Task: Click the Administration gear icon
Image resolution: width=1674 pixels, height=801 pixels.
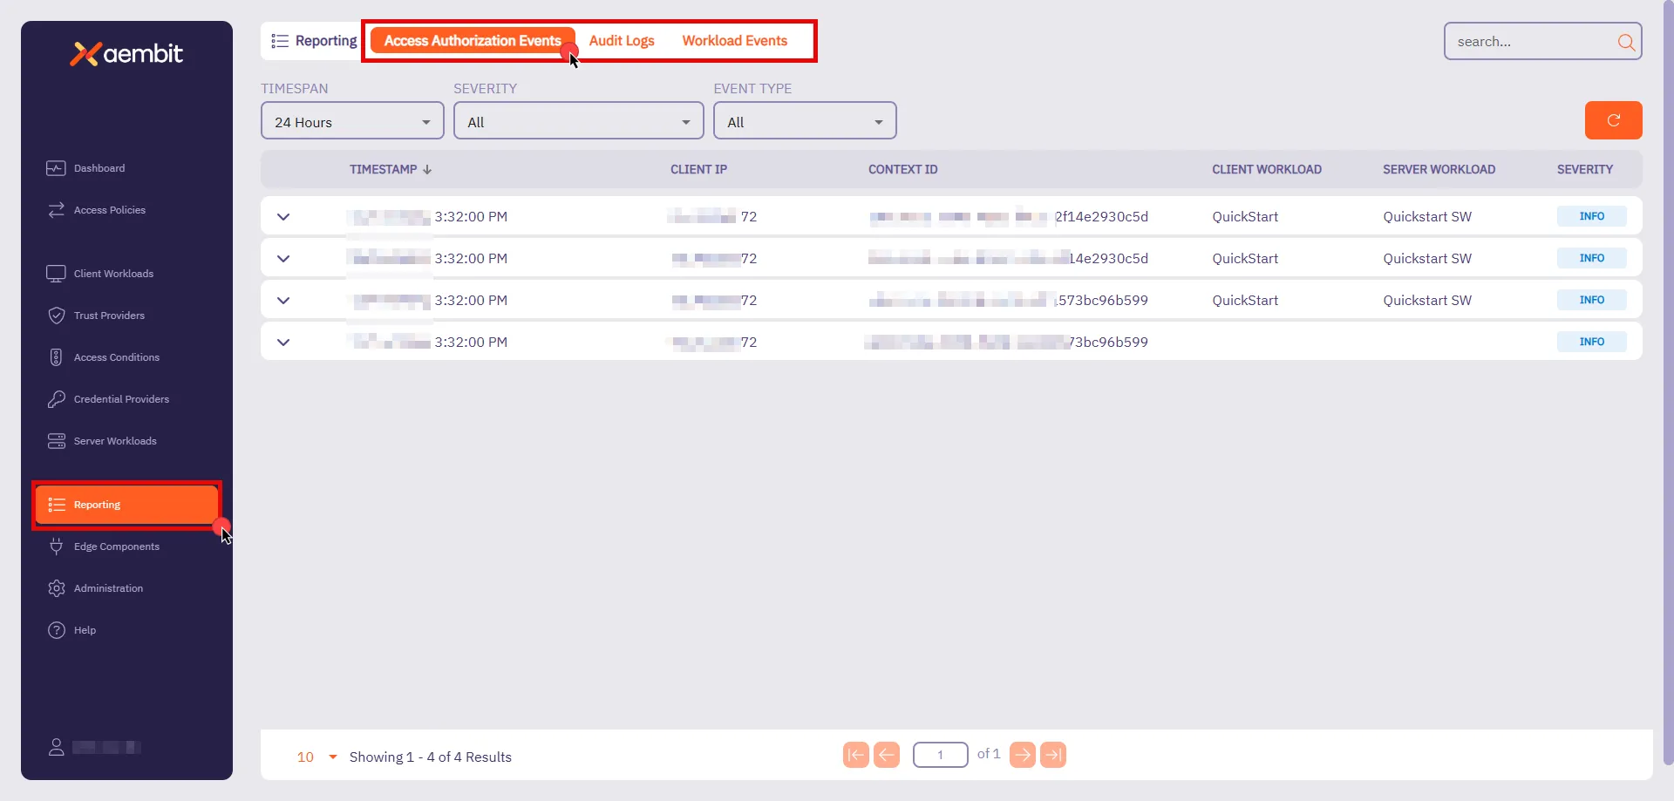Action: [57, 588]
